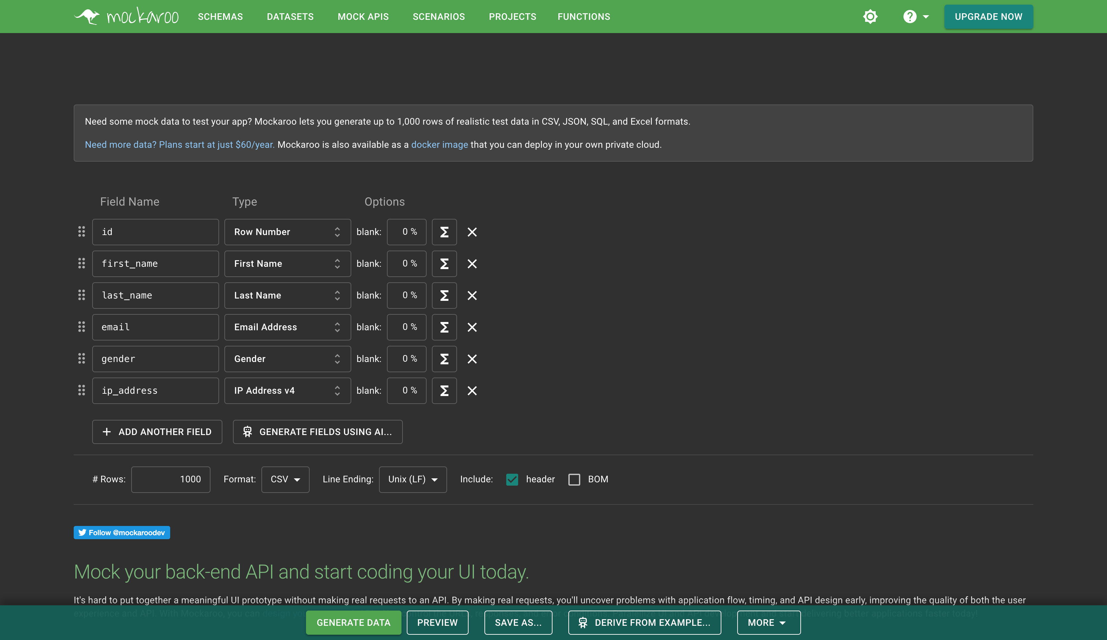Click the drag handle for the id field
The height and width of the screenshot is (640, 1107).
point(81,232)
